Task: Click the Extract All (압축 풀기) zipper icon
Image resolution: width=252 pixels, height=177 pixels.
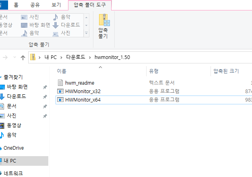Action: 104,20
